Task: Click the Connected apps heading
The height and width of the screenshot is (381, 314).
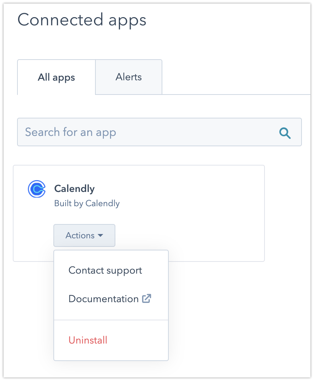Action: 82,20
